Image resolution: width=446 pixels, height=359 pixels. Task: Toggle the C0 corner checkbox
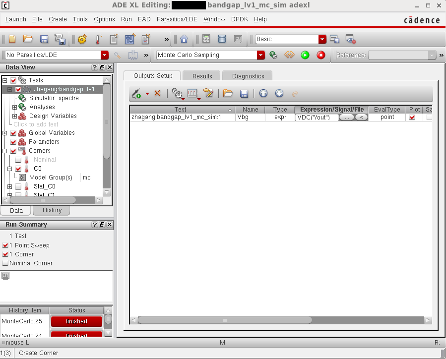click(18, 169)
